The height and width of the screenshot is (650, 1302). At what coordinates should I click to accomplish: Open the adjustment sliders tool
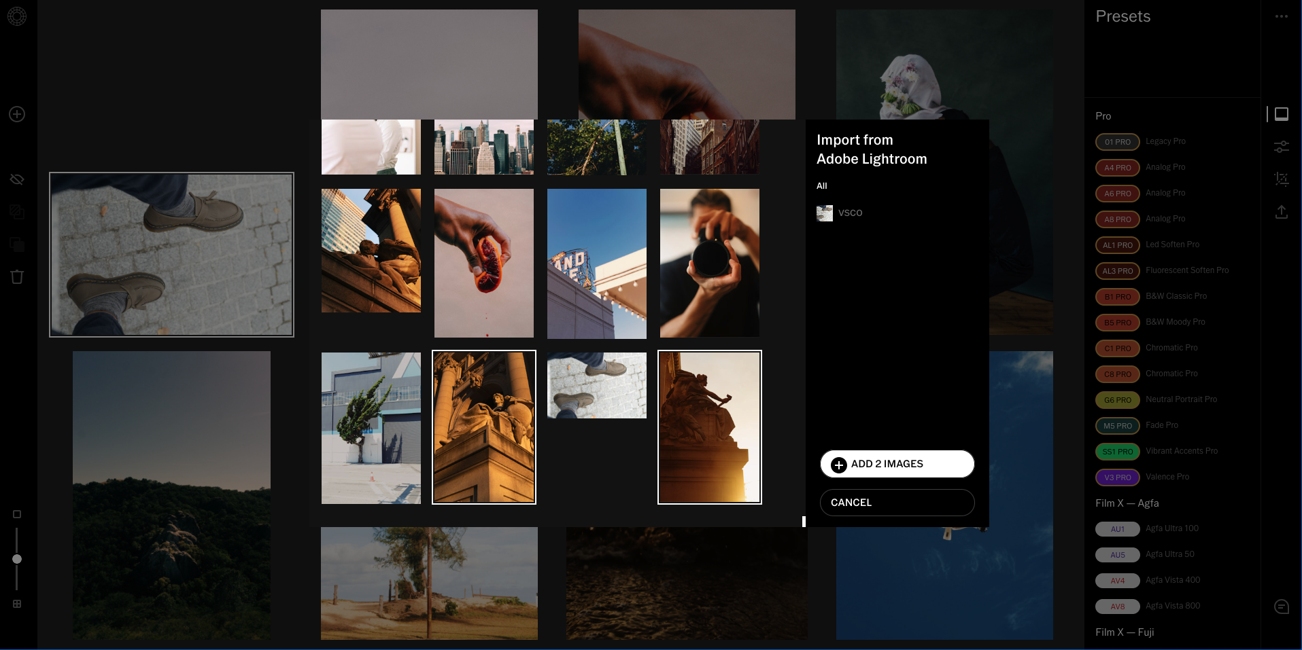click(x=1281, y=146)
